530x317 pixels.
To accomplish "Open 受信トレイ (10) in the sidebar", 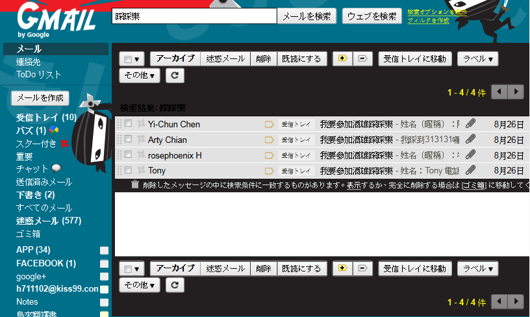I will pos(45,118).
